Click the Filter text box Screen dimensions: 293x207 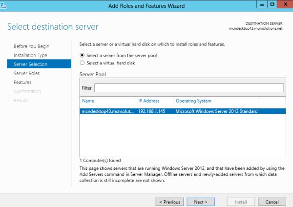(x=188, y=88)
